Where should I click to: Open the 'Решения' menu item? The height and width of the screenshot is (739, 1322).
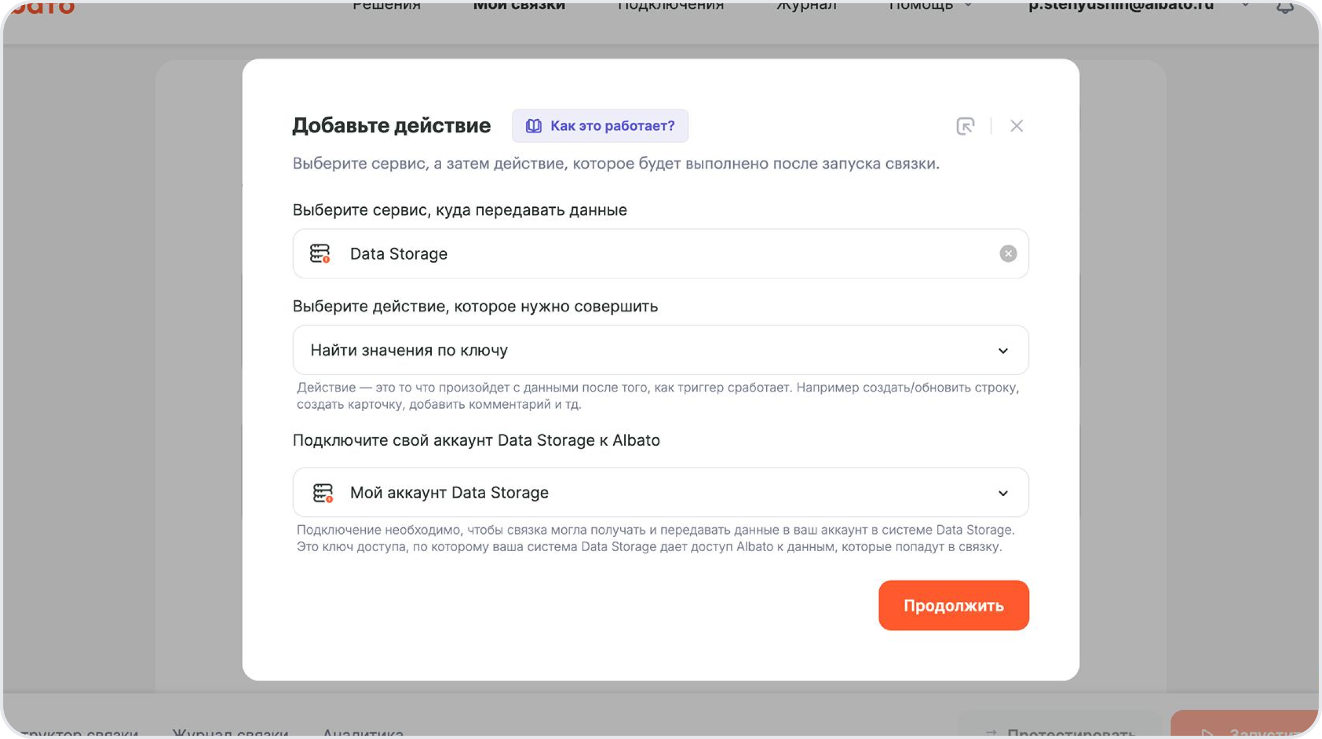point(387,6)
